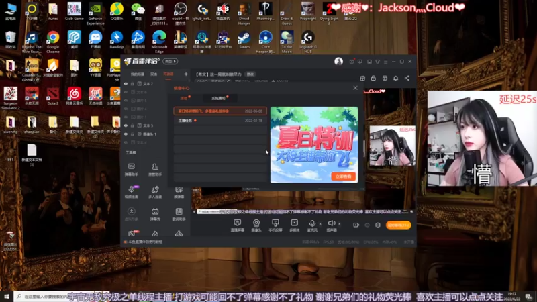Open Steam desktop shortcut
537x302 pixels.
click(x=244, y=40)
